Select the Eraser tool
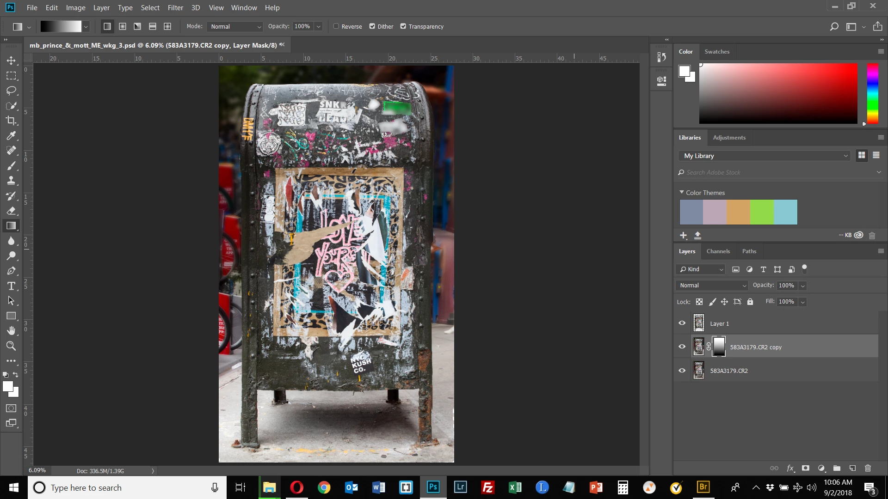Image resolution: width=888 pixels, height=499 pixels. point(11,211)
